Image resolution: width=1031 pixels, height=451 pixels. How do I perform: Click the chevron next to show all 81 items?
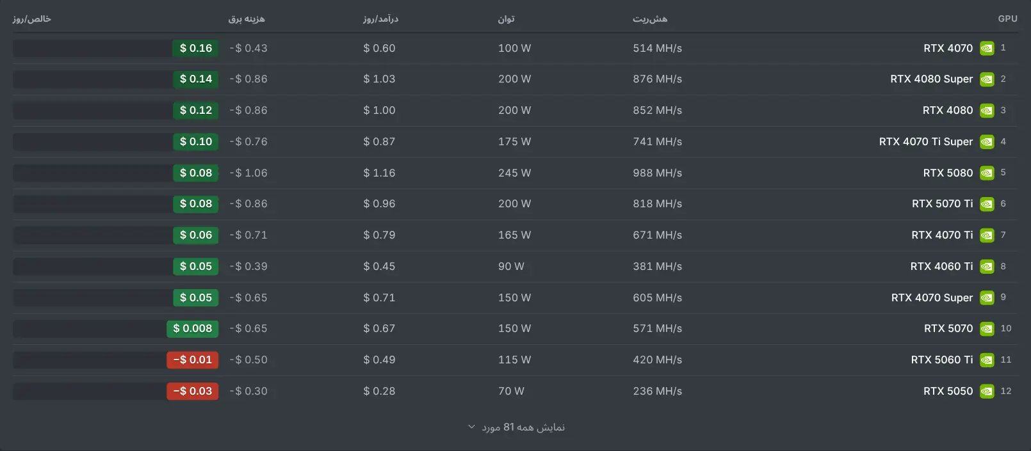point(472,427)
